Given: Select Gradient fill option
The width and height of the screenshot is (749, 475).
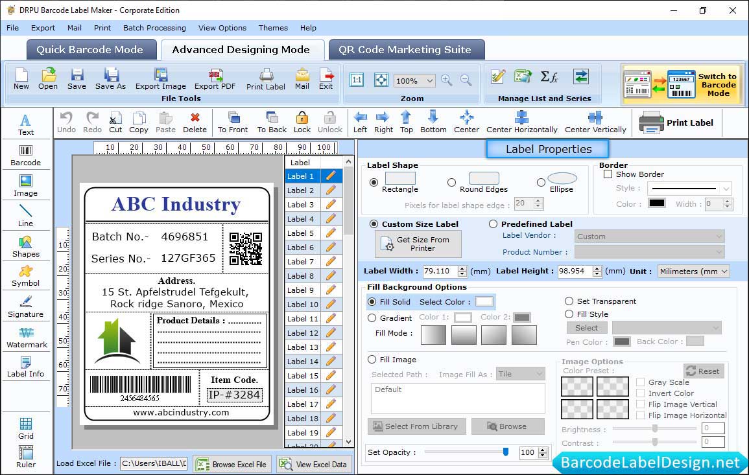Looking at the screenshot, I should [372, 318].
